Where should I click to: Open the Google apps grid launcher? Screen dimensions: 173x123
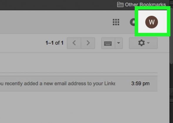coord(116,22)
